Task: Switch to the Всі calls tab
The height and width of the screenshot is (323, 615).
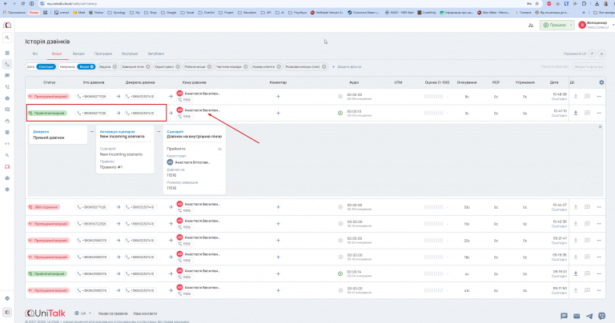Action: [35, 54]
